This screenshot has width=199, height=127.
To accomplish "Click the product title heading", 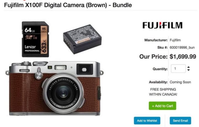I will 68,5.
